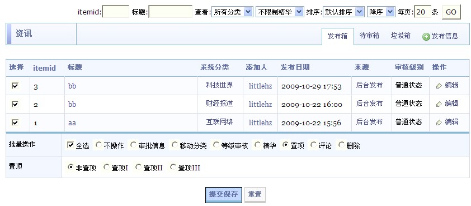This screenshot has width=471, height=206.
Task: Click the 审核级别 column header
Action: tap(409, 67)
